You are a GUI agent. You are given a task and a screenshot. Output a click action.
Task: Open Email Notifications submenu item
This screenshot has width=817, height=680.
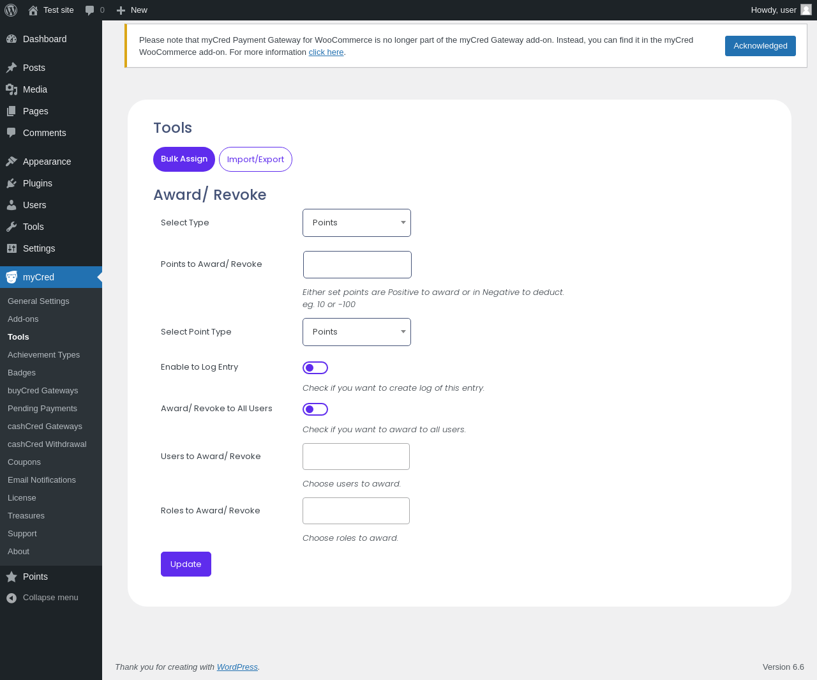41,480
